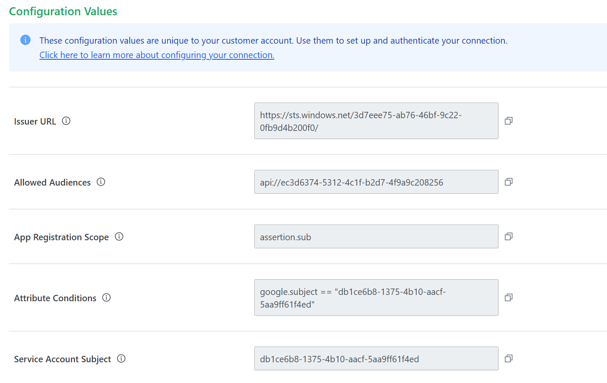607x383 pixels.
Task: Copy the Allowed Audiences value
Action: 509,182
